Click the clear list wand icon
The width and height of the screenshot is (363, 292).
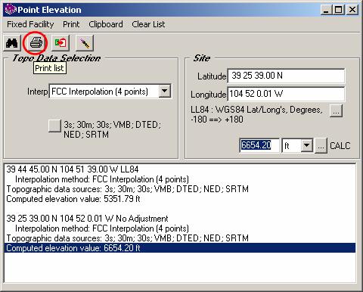[85, 43]
